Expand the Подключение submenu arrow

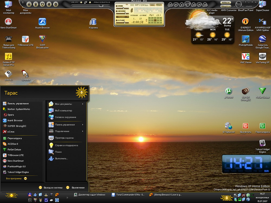click(x=83, y=131)
